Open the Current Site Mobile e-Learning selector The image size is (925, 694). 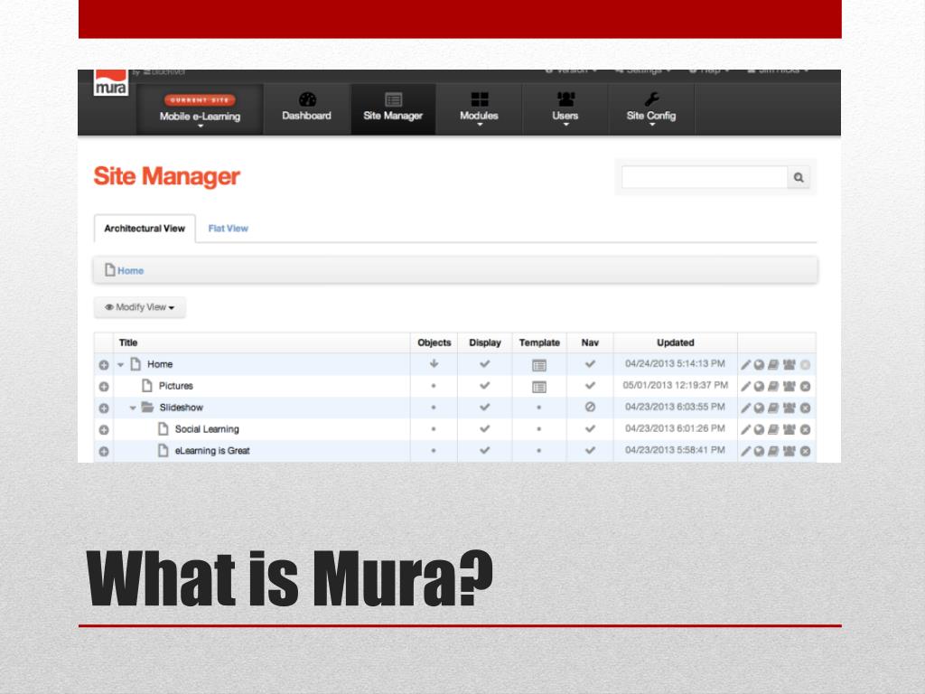[x=200, y=109]
